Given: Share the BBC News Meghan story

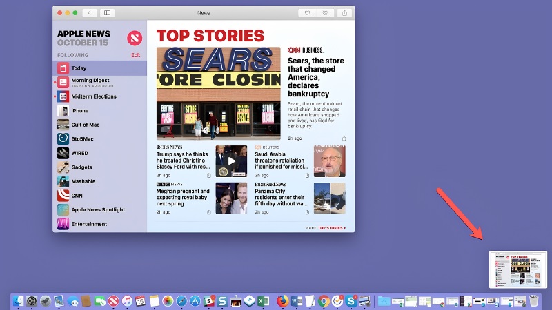Looking at the screenshot, I should (209, 212).
